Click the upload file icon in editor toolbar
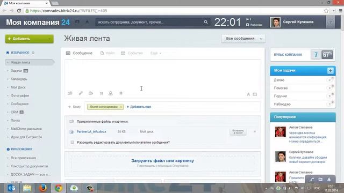This screenshot has height=193, width=344. pos(70,93)
